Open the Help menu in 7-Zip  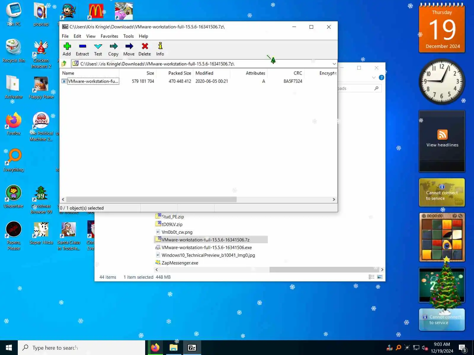[143, 36]
